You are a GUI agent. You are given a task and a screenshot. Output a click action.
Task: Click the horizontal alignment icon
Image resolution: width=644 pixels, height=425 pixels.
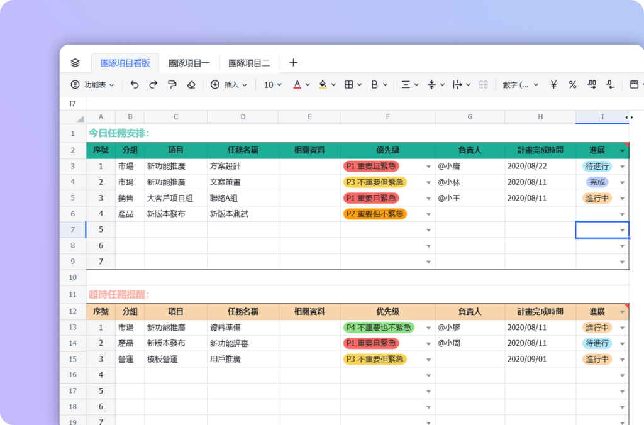pos(406,85)
